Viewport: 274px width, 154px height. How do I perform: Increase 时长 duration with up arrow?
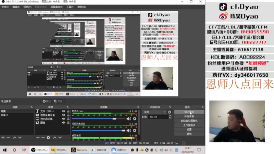[170, 116]
